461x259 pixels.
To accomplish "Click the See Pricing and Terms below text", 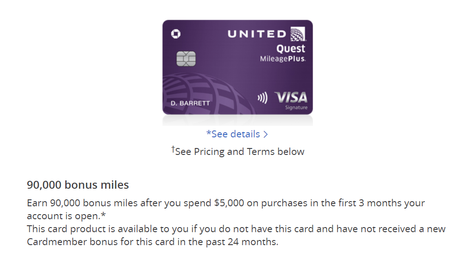I will pyautogui.click(x=240, y=152).
